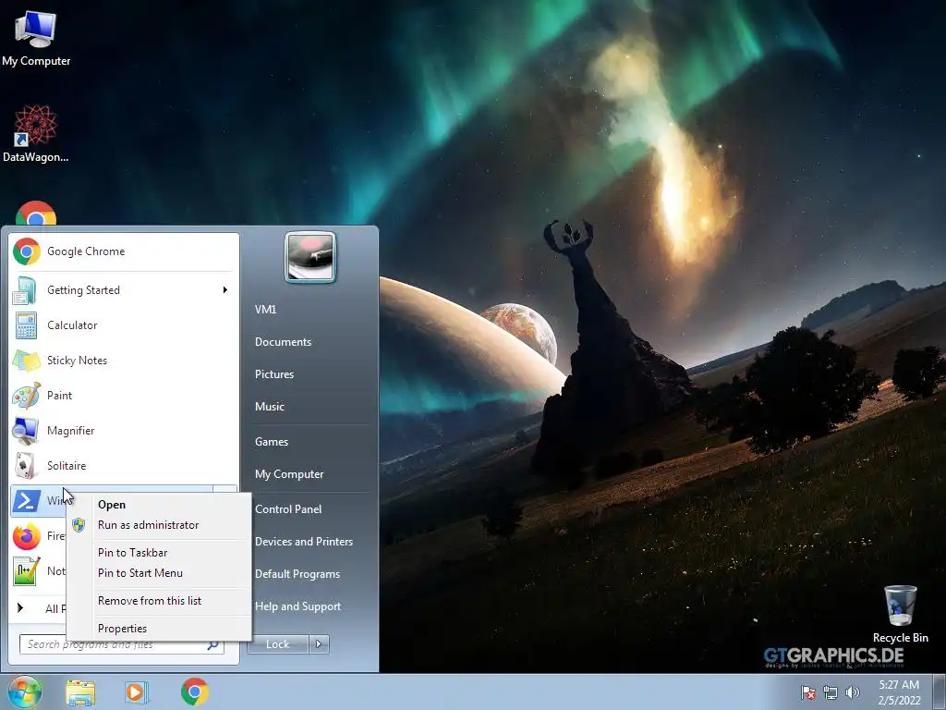Open Games from the Start menu
The image size is (946, 710).
pyautogui.click(x=271, y=442)
